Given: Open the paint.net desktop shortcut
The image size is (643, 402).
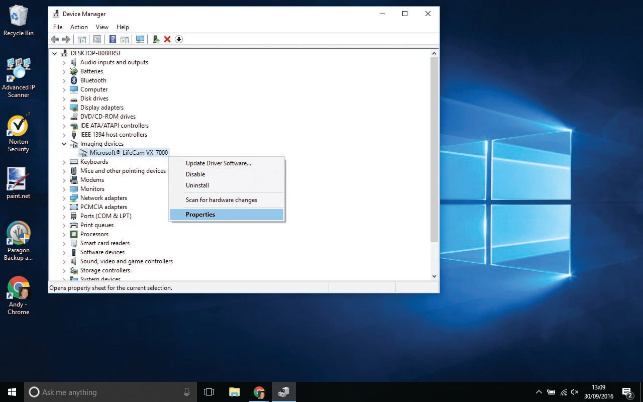Looking at the screenshot, I should coord(19,183).
